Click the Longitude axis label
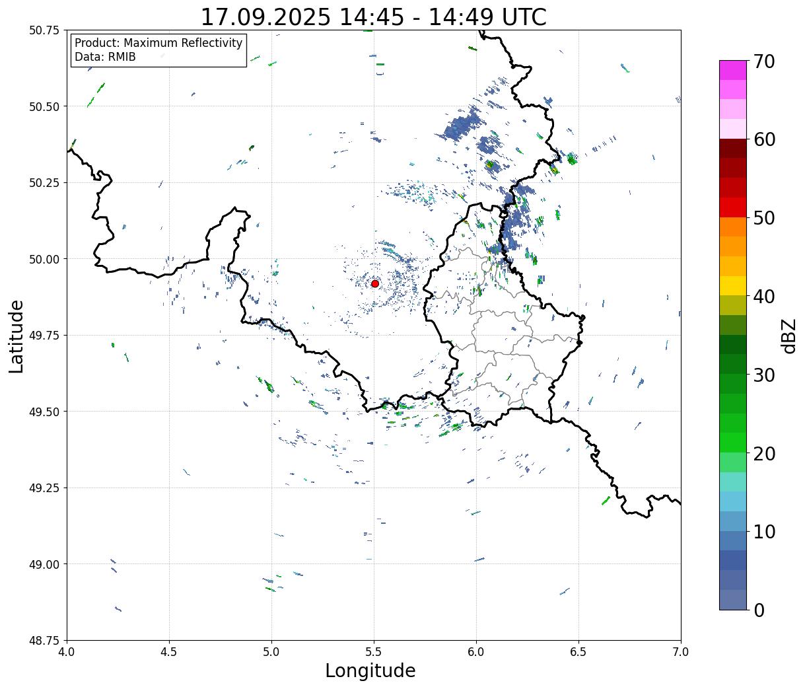The height and width of the screenshot is (687, 805). pyautogui.click(x=370, y=670)
